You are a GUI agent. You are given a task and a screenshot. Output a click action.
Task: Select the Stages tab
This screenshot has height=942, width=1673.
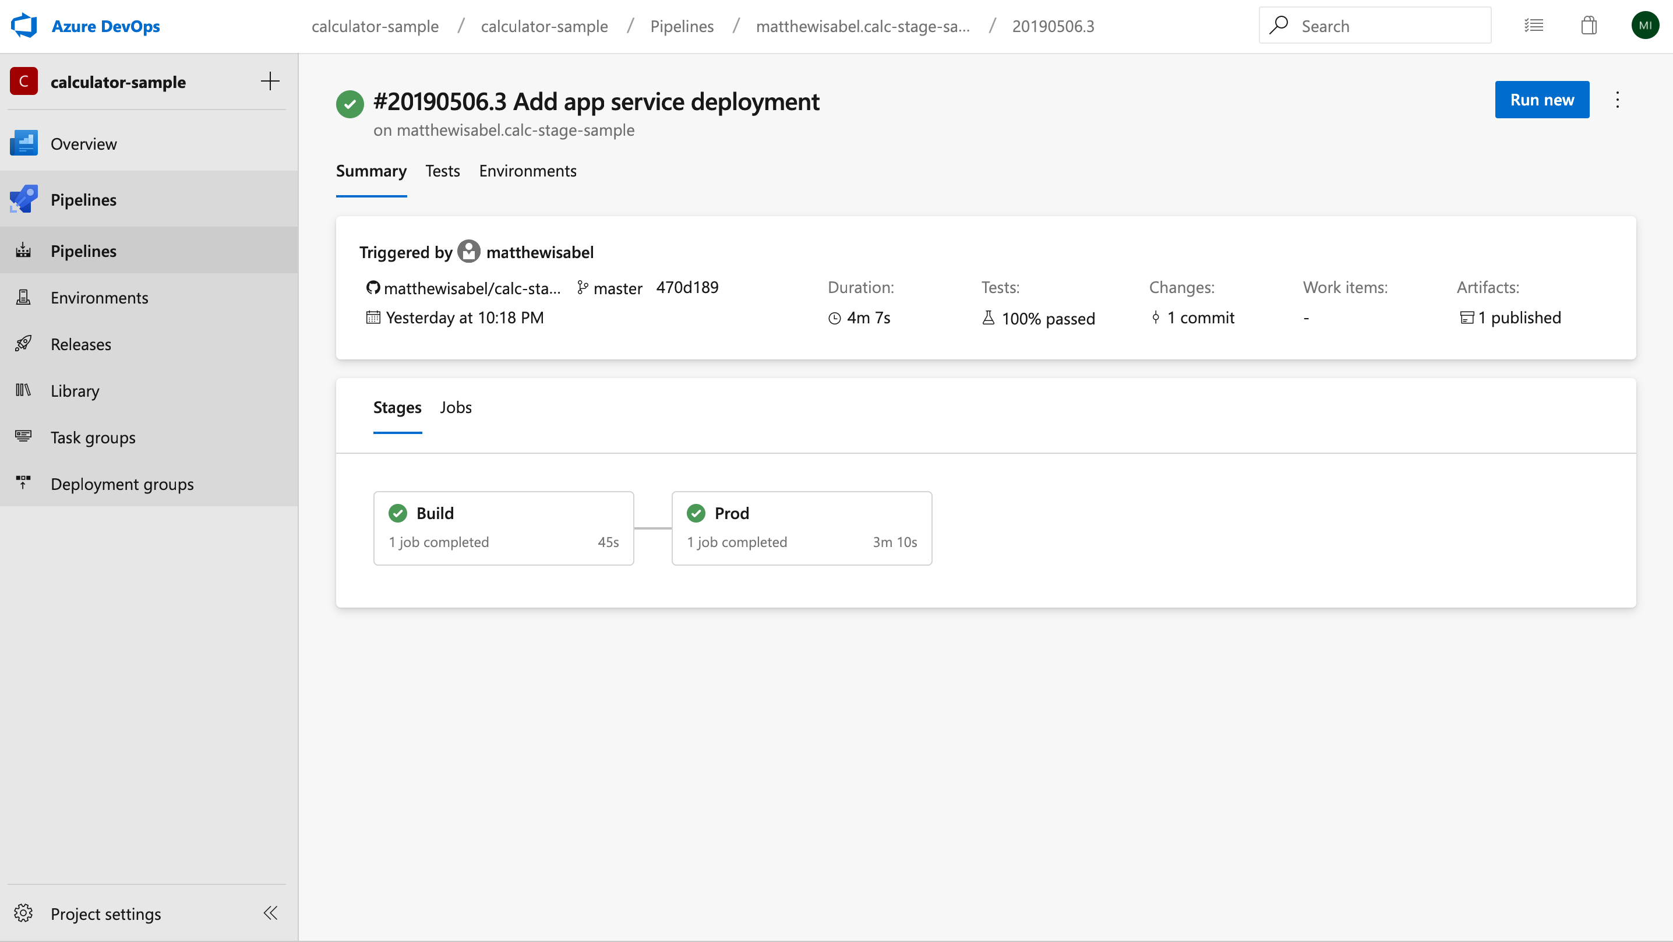397,407
